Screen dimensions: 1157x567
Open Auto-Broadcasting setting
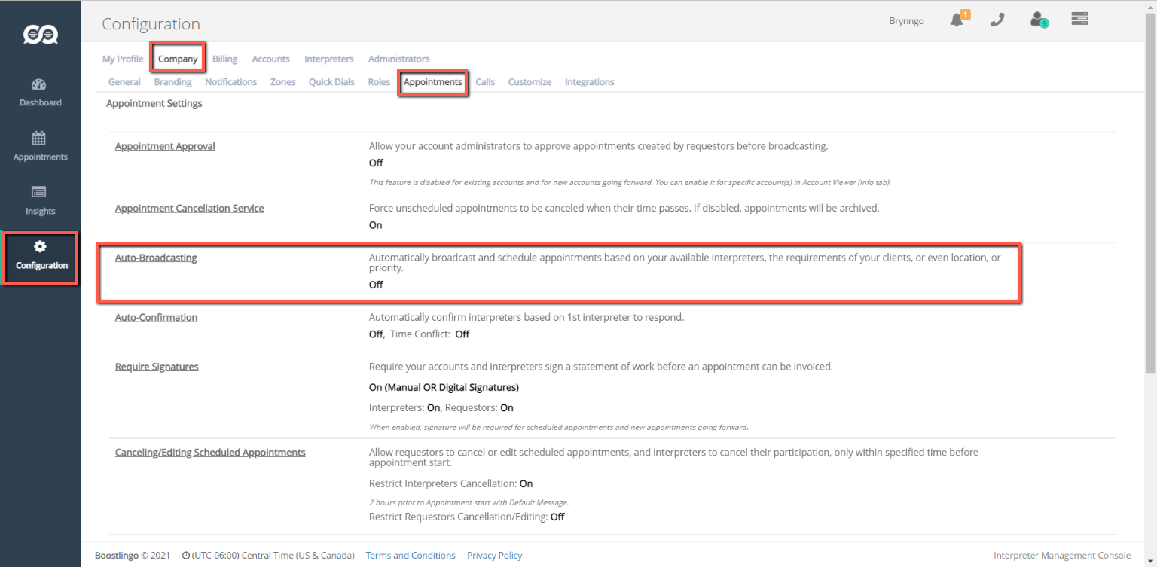tap(156, 258)
